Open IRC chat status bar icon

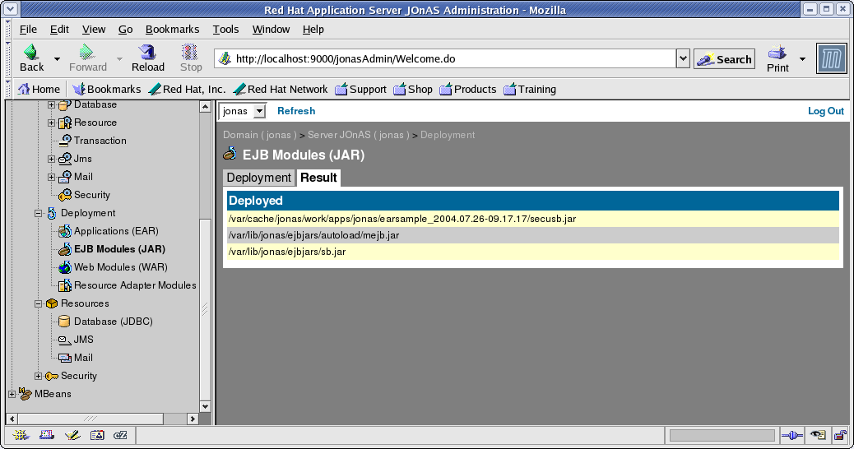tap(120, 435)
